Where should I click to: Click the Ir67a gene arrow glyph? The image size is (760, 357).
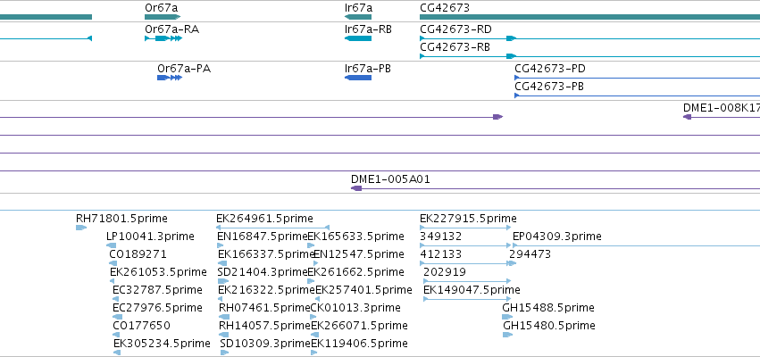358,17
